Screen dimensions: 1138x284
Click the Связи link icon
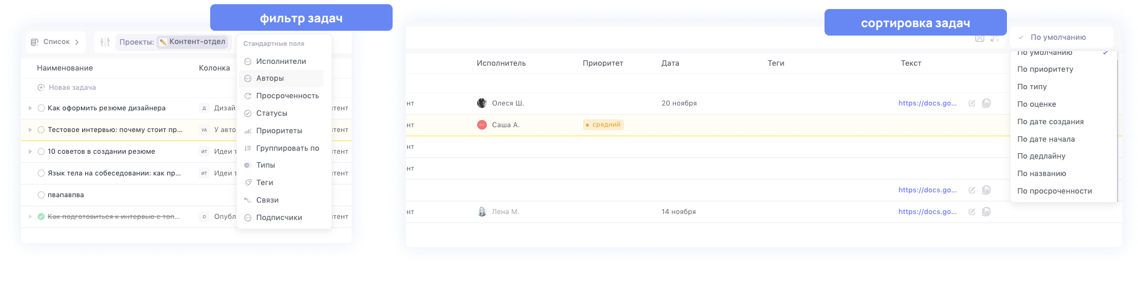248,200
